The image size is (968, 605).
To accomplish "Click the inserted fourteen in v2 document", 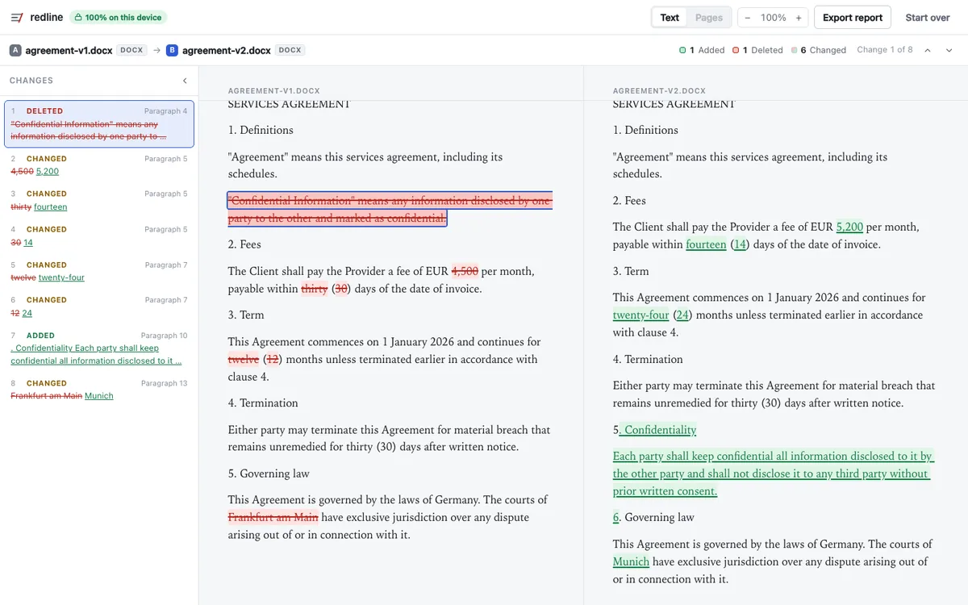I will [706, 244].
